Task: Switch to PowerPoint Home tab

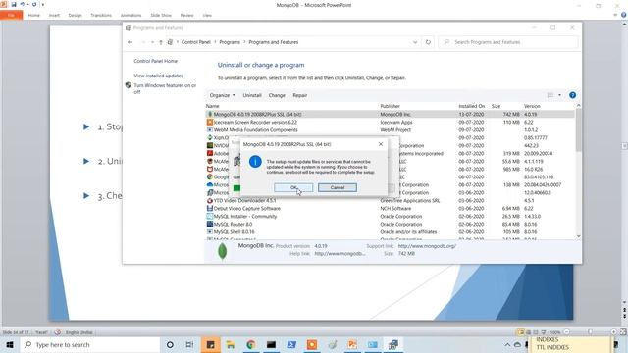Action: (34, 16)
